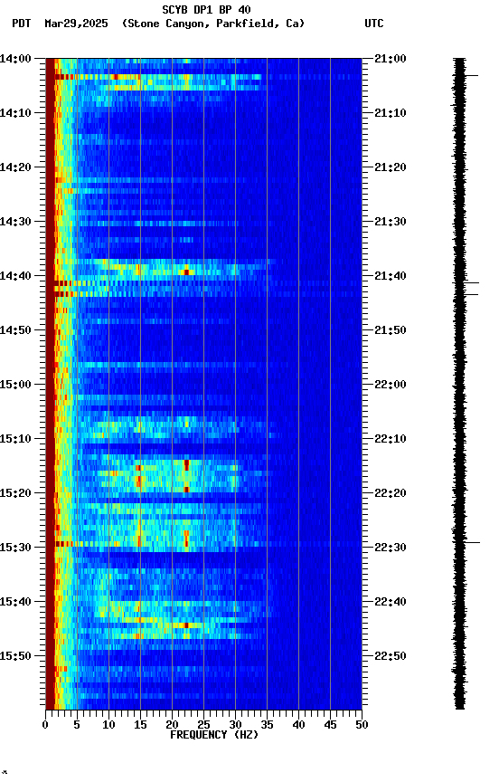Click the seismogram waveform trace beside the spectrogram
The height and width of the screenshot is (782, 499).
click(x=459, y=384)
